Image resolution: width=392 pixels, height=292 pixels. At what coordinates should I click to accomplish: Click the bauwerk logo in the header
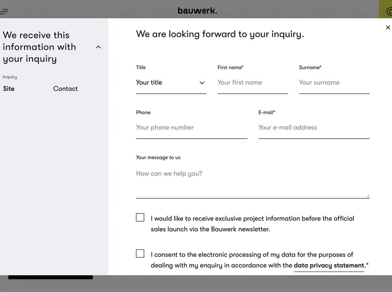tap(197, 9)
